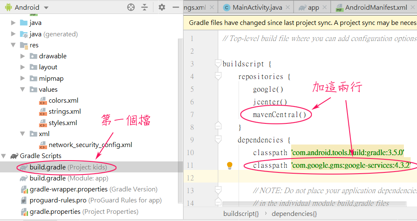Place cursor on empty line 12
Screen dimensions: 417x221
[x=318, y=178]
